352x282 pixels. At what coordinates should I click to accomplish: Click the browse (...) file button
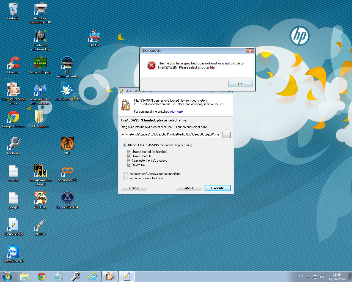(226, 135)
